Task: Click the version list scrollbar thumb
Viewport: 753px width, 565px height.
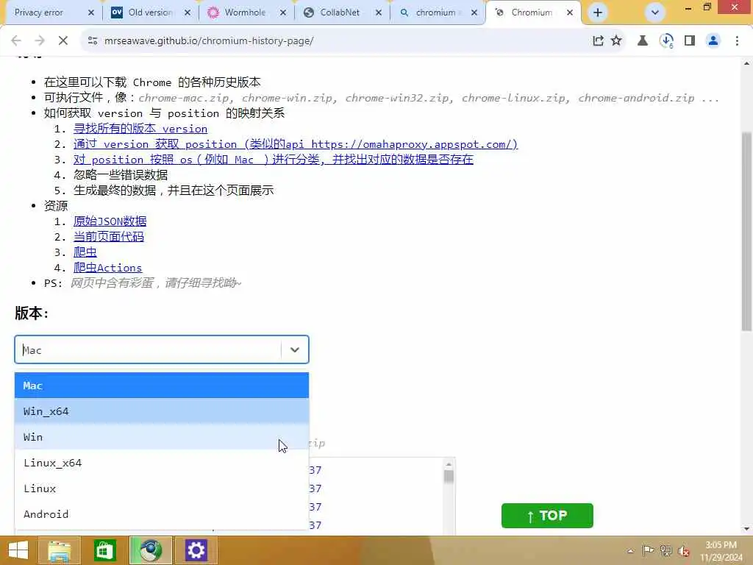Action: (449, 476)
